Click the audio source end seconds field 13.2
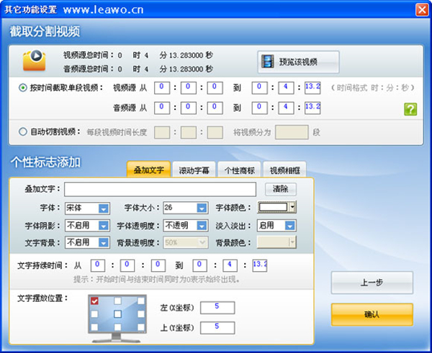 tap(312, 108)
